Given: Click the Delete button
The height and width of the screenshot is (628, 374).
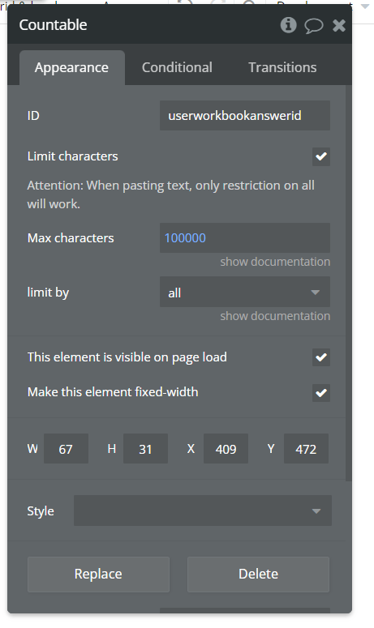Looking at the screenshot, I should 258,574.
